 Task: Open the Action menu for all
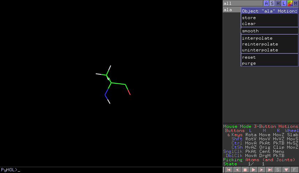[x=266, y=3]
